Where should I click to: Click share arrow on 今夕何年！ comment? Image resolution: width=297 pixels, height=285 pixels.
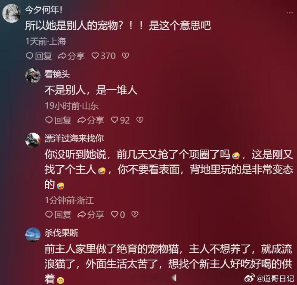click(71, 56)
